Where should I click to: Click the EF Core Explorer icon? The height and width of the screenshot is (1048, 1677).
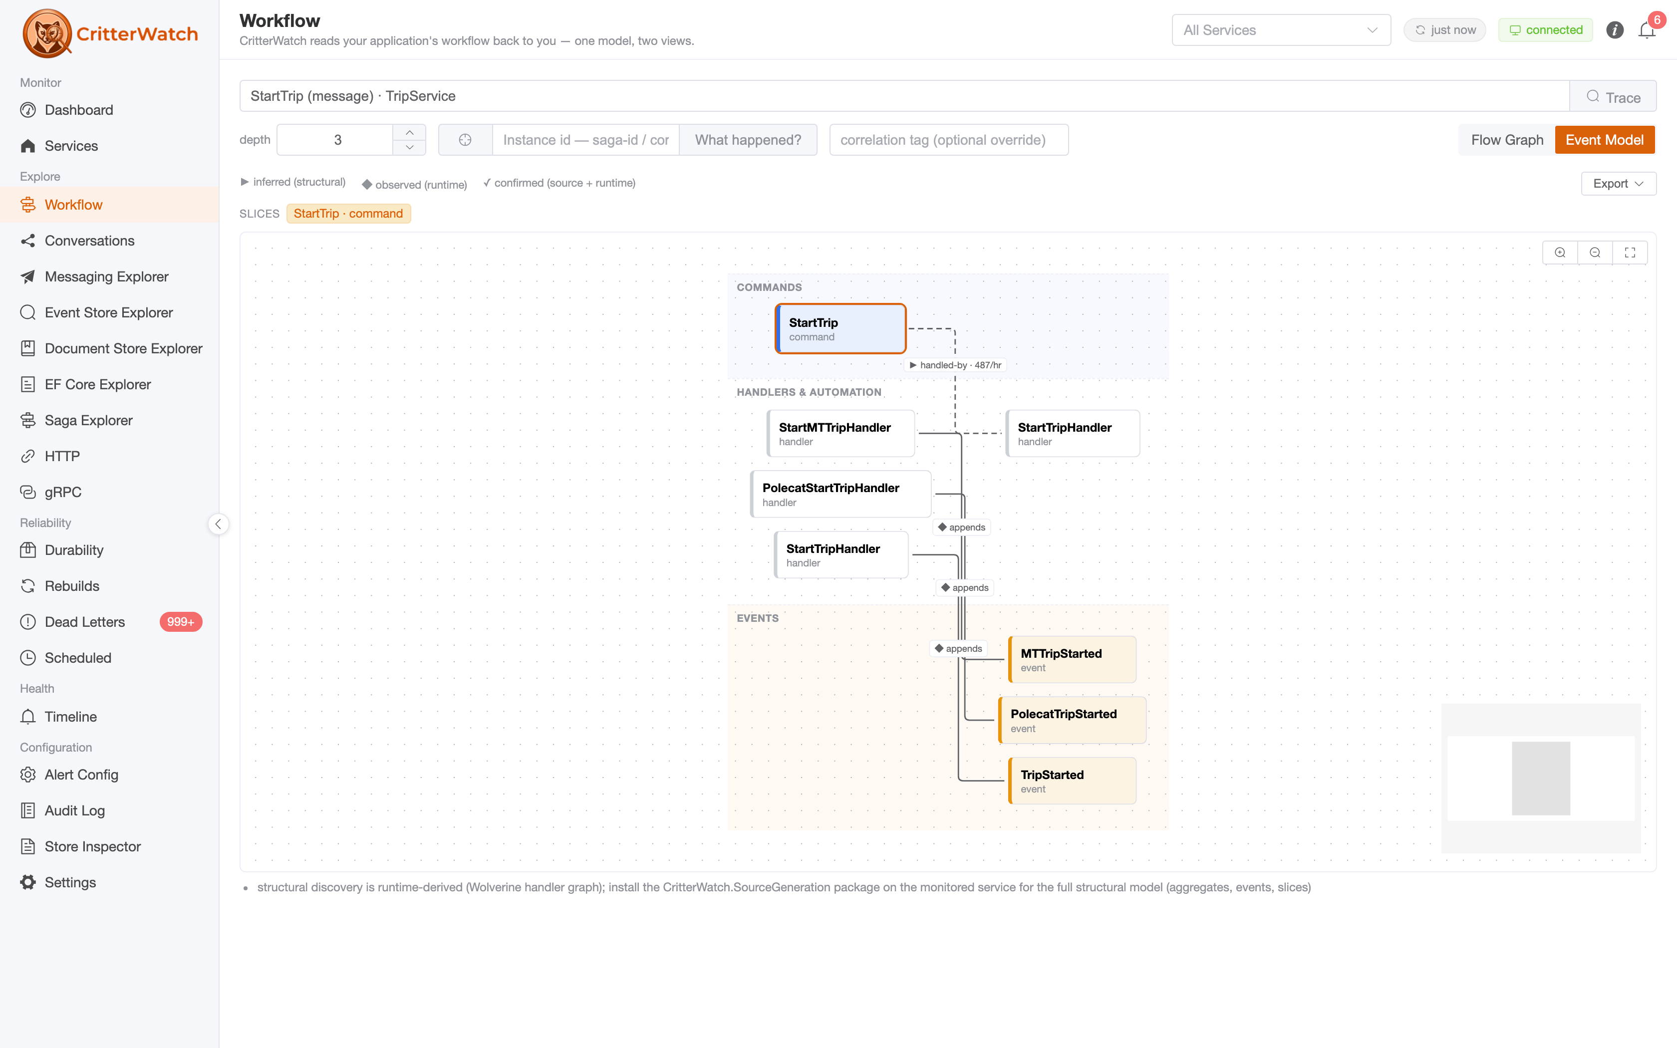(28, 385)
